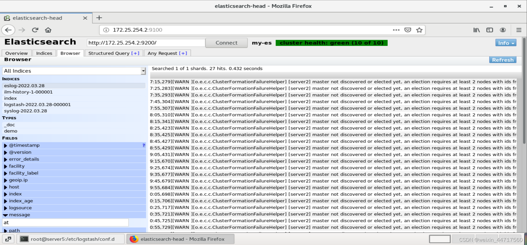Open the log row starting 0:55,729
Image resolution: width=527 pixels, height=245 pixels.
coord(333,227)
